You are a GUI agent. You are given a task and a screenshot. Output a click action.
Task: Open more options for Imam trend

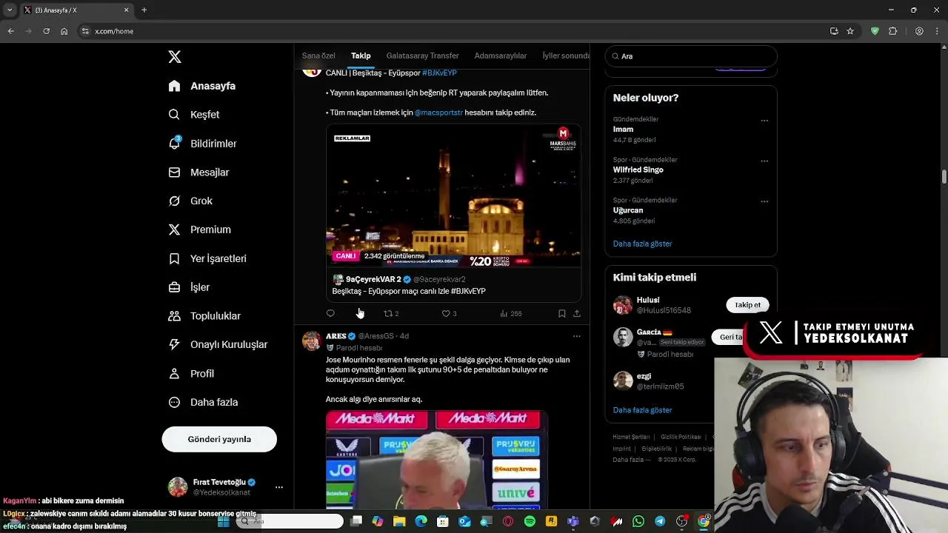pos(764,121)
